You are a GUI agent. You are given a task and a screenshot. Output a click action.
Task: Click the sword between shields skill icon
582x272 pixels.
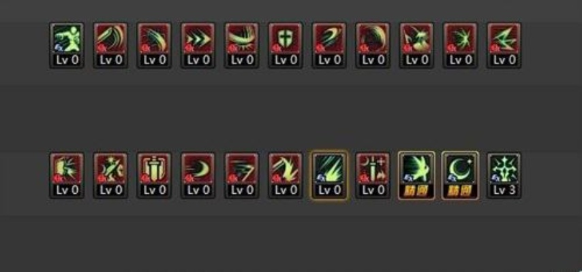pyautogui.click(x=154, y=175)
